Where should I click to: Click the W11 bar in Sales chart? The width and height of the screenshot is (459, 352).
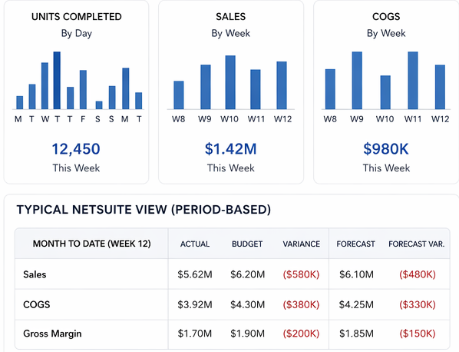(x=256, y=89)
